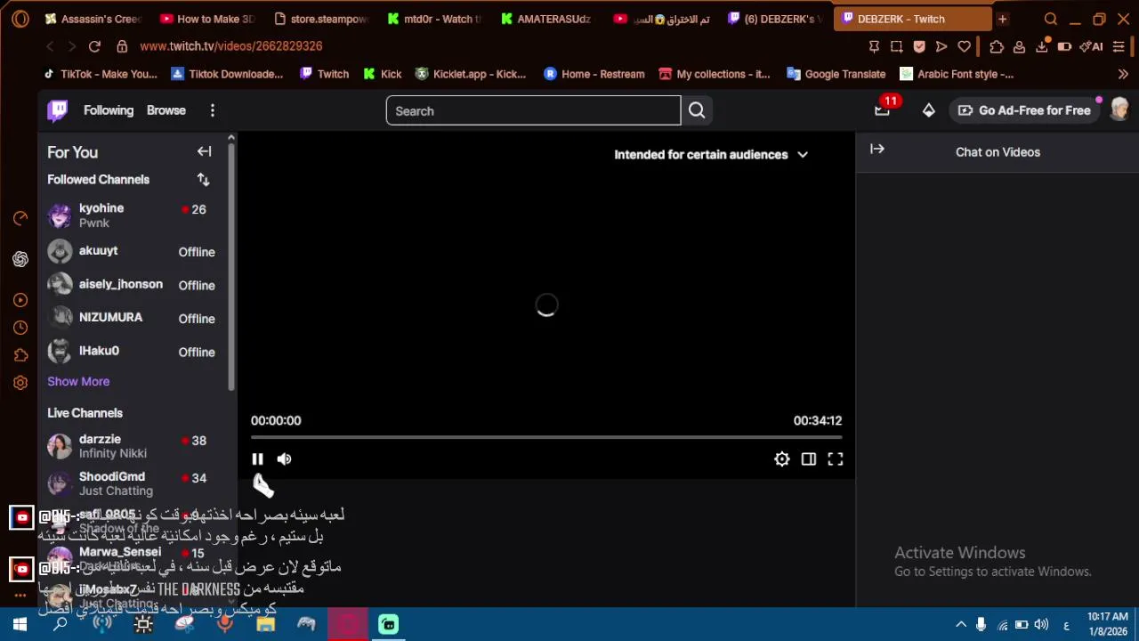Open video player settings gear menu
This screenshot has width=1139, height=641.
click(x=781, y=459)
